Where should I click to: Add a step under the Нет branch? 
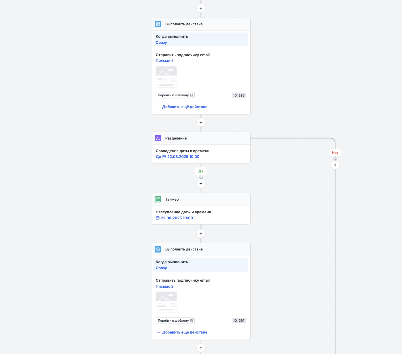(x=335, y=165)
